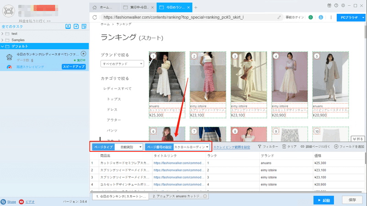The width and height of the screenshot is (367, 206).
Task: Click スクレイピング範囲を設定 link
Action: 232,147
